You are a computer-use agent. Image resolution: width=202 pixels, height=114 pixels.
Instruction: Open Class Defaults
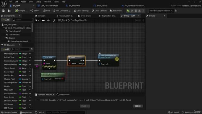(x=99, y=11)
